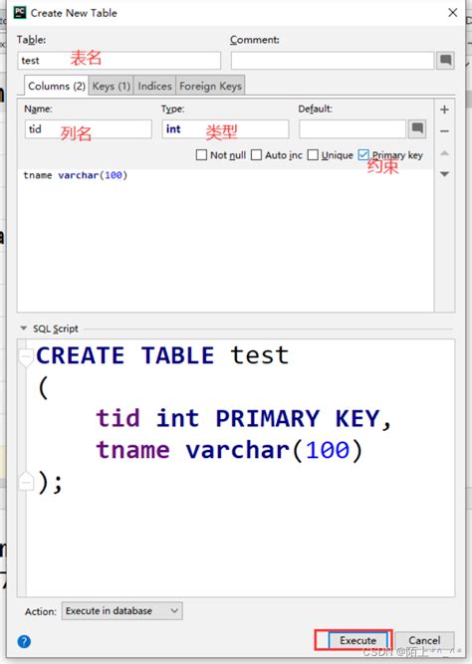Click the table comment expand icon
Viewport: 472px width, 664px height.
tap(445, 60)
